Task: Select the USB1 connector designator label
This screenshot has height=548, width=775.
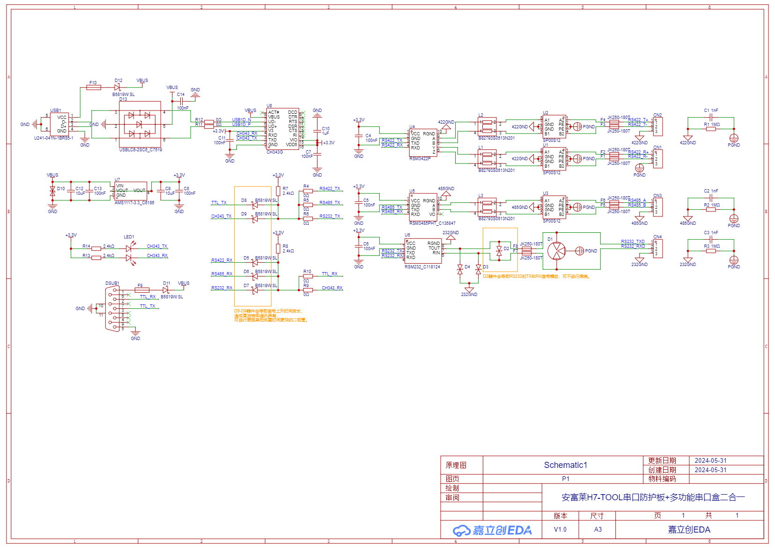Action: pyautogui.click(x=56, y=111)
